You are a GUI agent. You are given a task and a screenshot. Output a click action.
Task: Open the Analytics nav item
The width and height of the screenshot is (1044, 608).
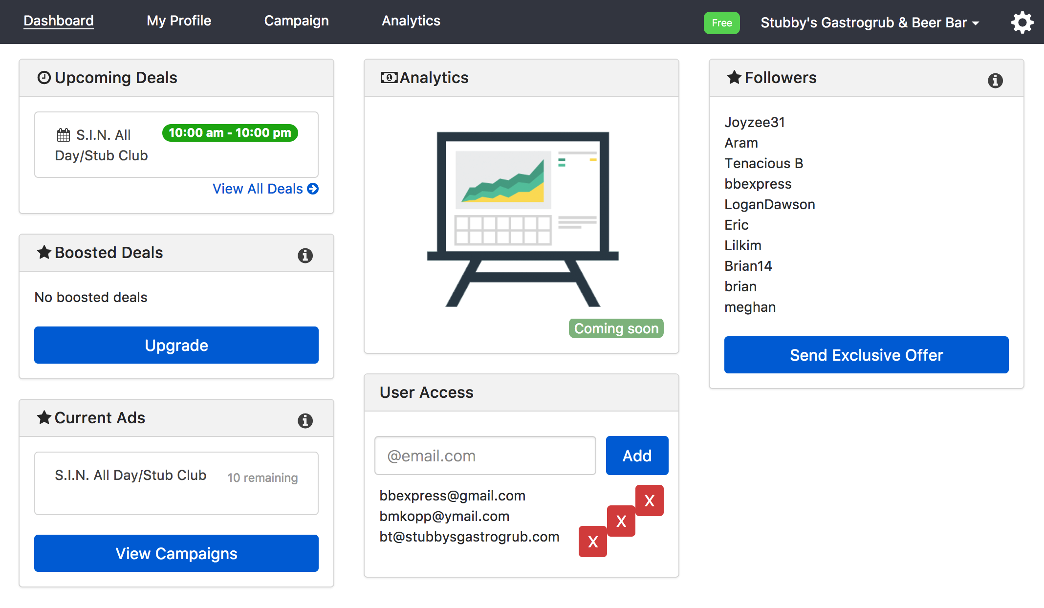coord(411,21)
